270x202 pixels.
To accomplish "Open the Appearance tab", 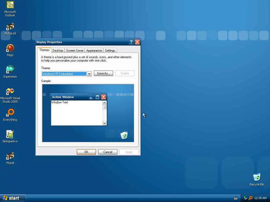I will 94,50.
